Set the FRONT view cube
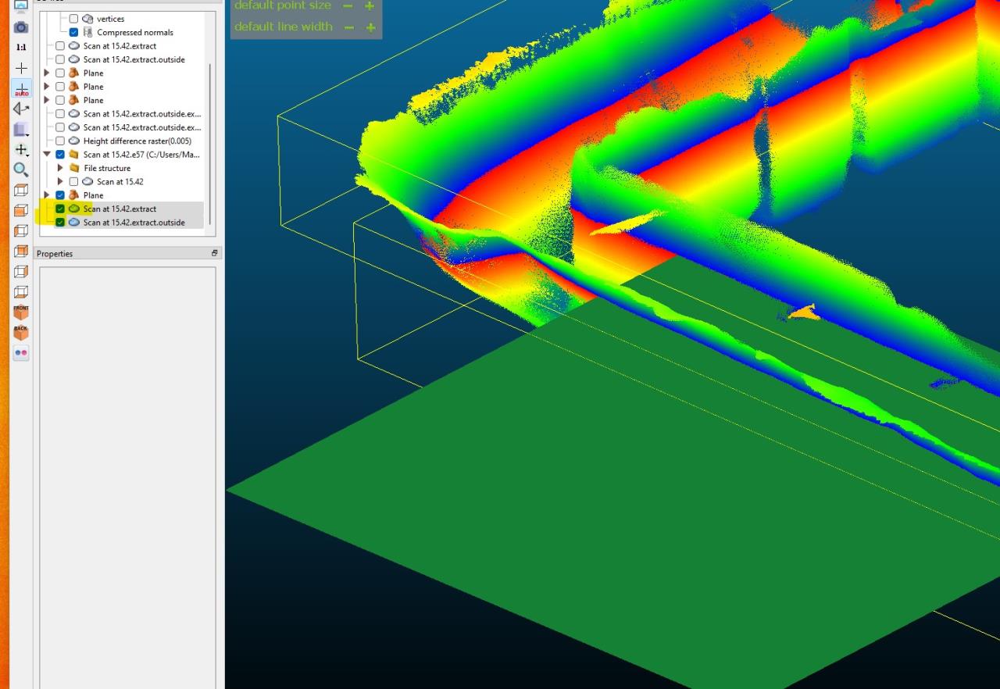 pos(21,312)
